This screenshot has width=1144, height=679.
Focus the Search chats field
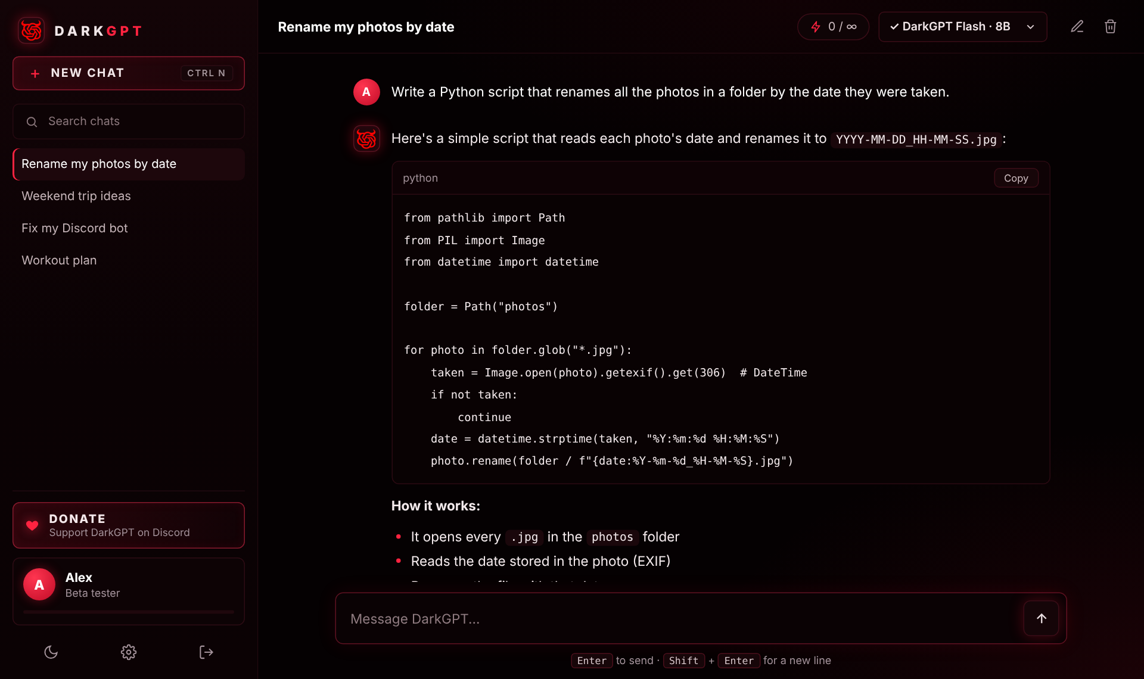point(129,122)
